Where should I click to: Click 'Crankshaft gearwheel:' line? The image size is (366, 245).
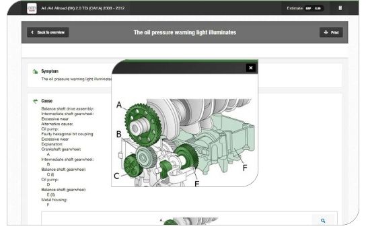click(61, 149)
